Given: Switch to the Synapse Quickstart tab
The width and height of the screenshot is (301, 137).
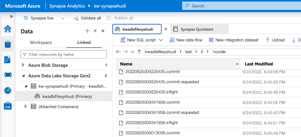Looking at the screenshot, I should (197, 29).
